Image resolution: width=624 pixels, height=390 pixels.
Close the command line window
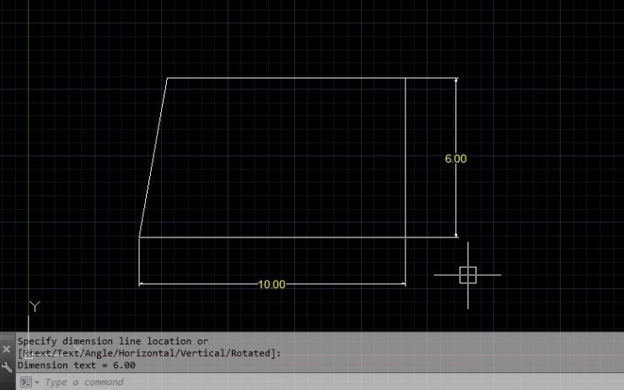tap(7, 349)
